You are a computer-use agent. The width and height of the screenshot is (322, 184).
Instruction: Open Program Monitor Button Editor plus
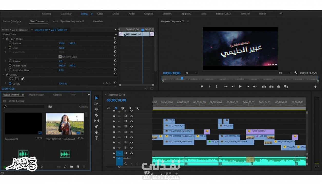point(315,87)
